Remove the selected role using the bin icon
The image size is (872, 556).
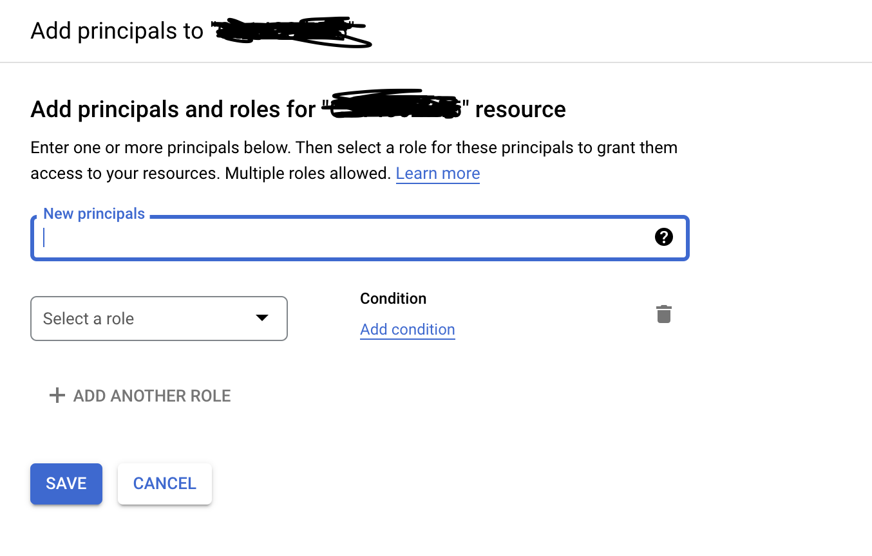tap(664, 314)
